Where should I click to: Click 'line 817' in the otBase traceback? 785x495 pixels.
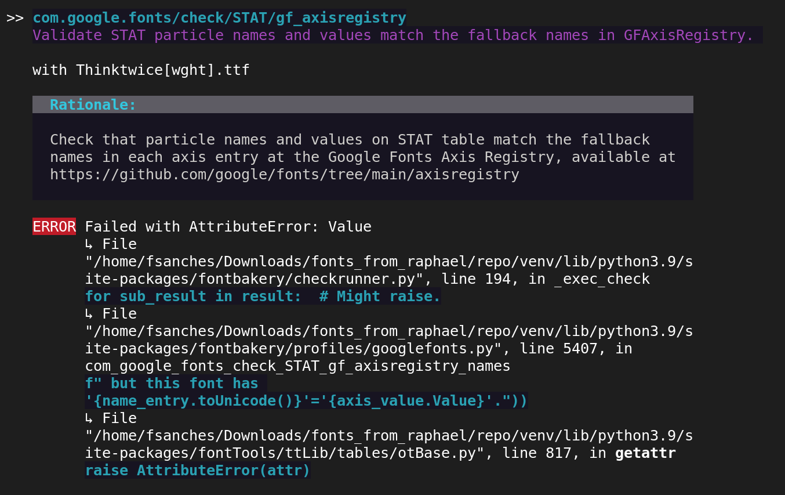537,453
